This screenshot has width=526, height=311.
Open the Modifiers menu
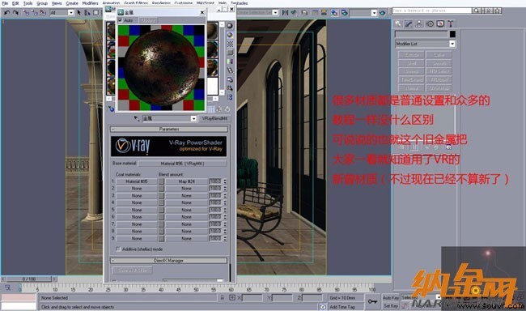[x=91, y=3]
